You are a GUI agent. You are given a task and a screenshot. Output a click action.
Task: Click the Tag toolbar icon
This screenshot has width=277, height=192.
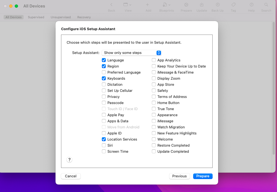pyautogui.click(x=233, y=5)
